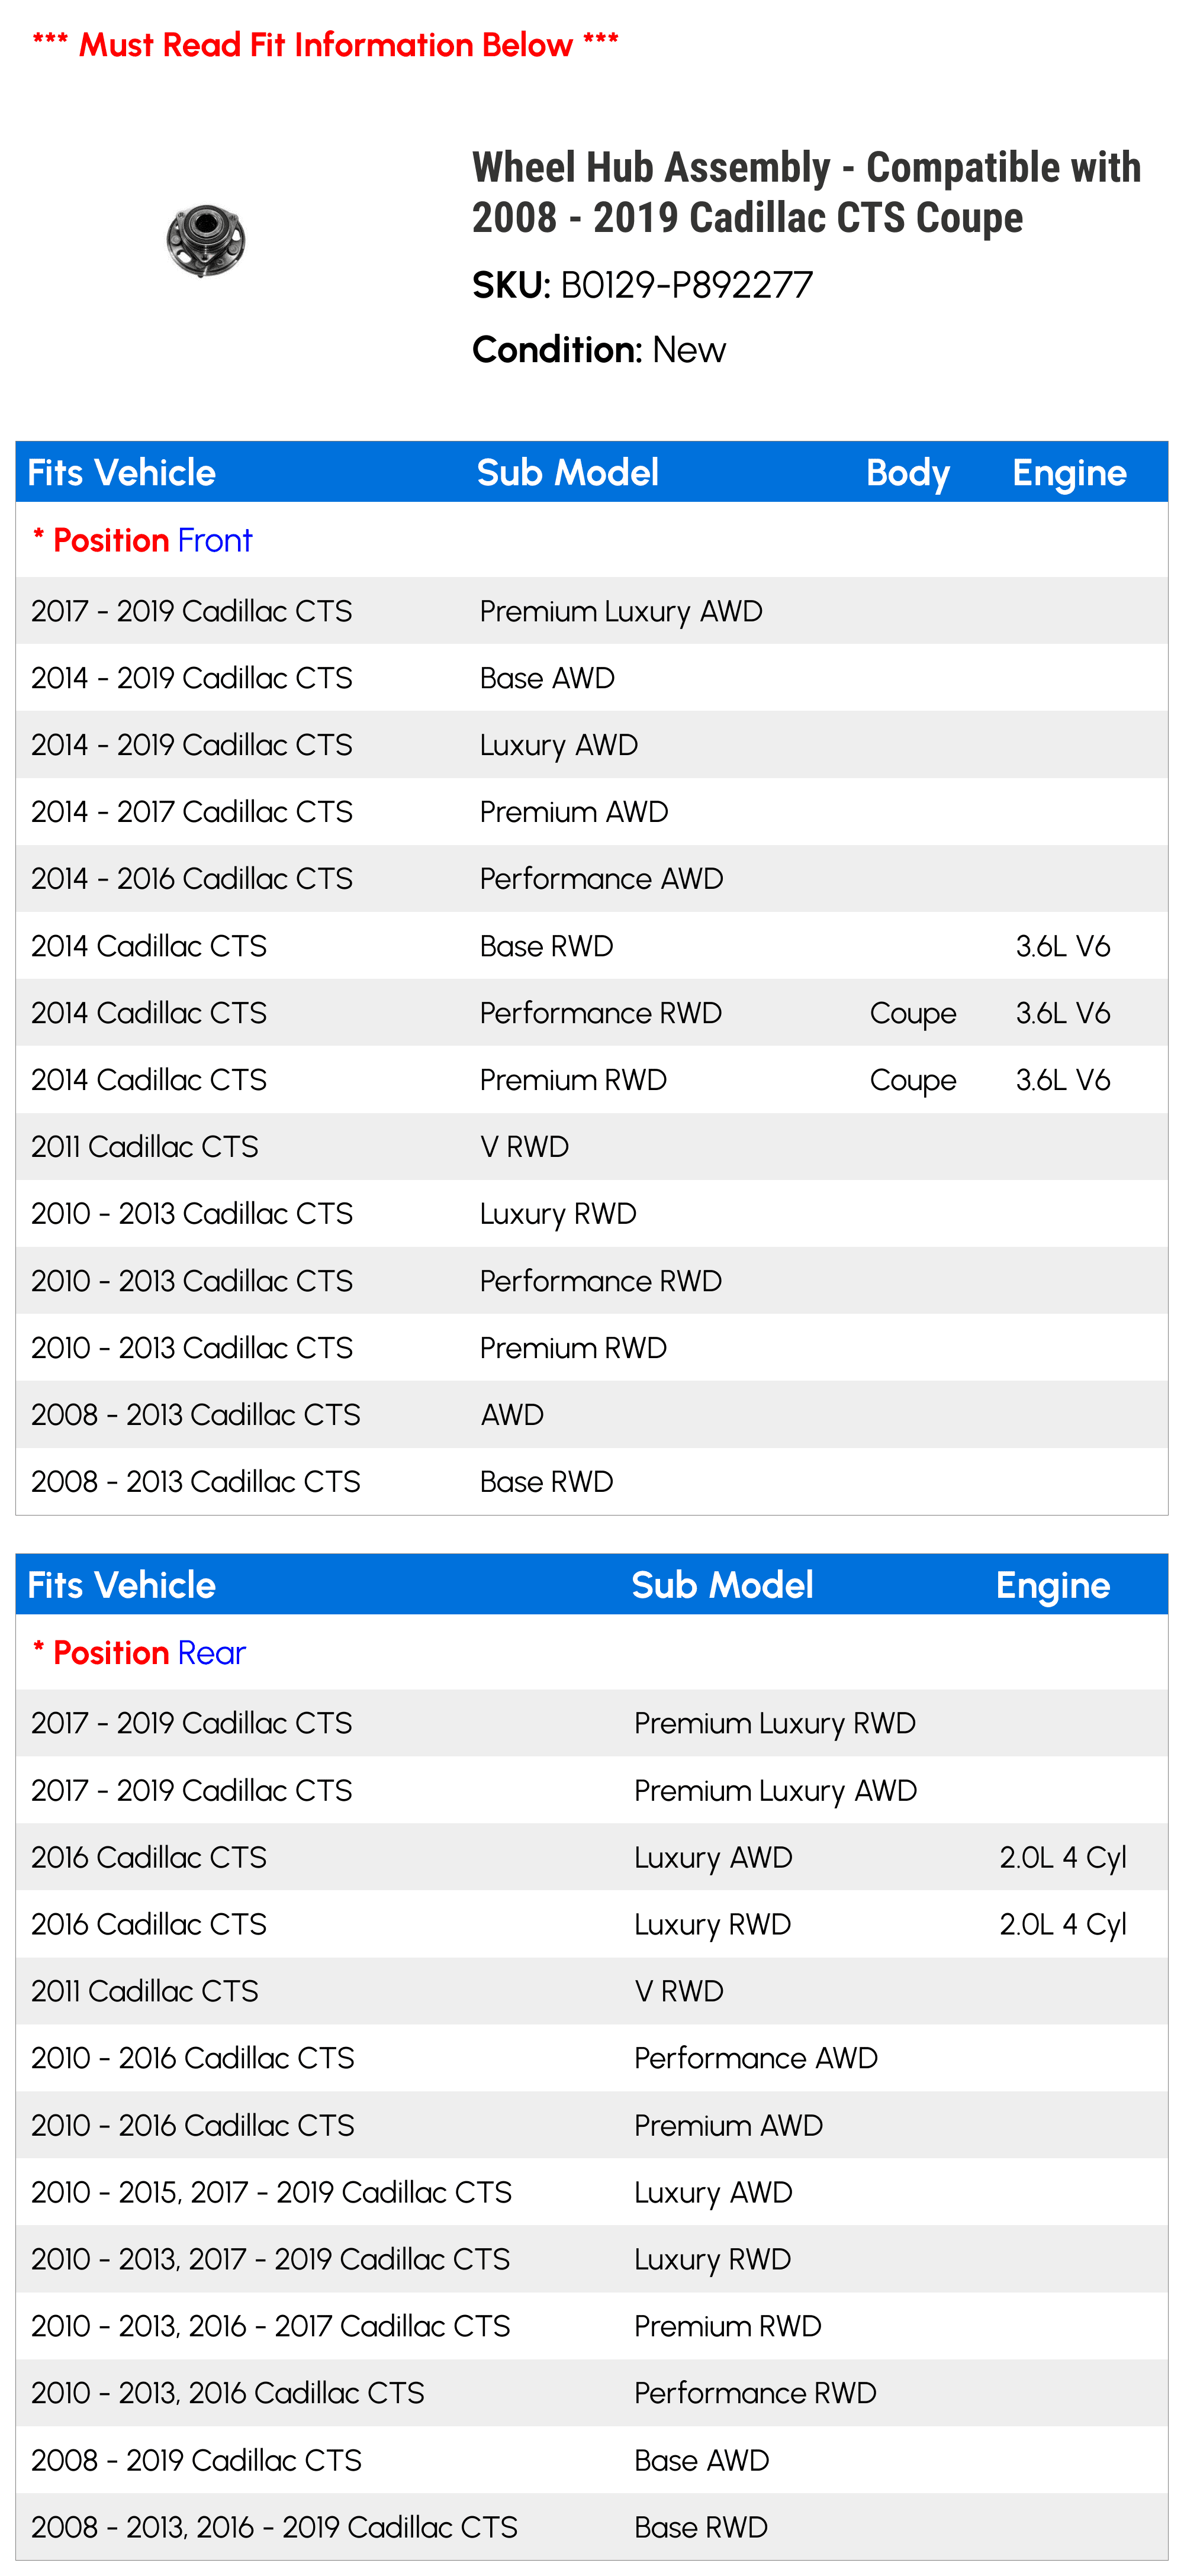Click the SKU B0129-P892277 text
1184x2576 pixels.
point(642,285)
